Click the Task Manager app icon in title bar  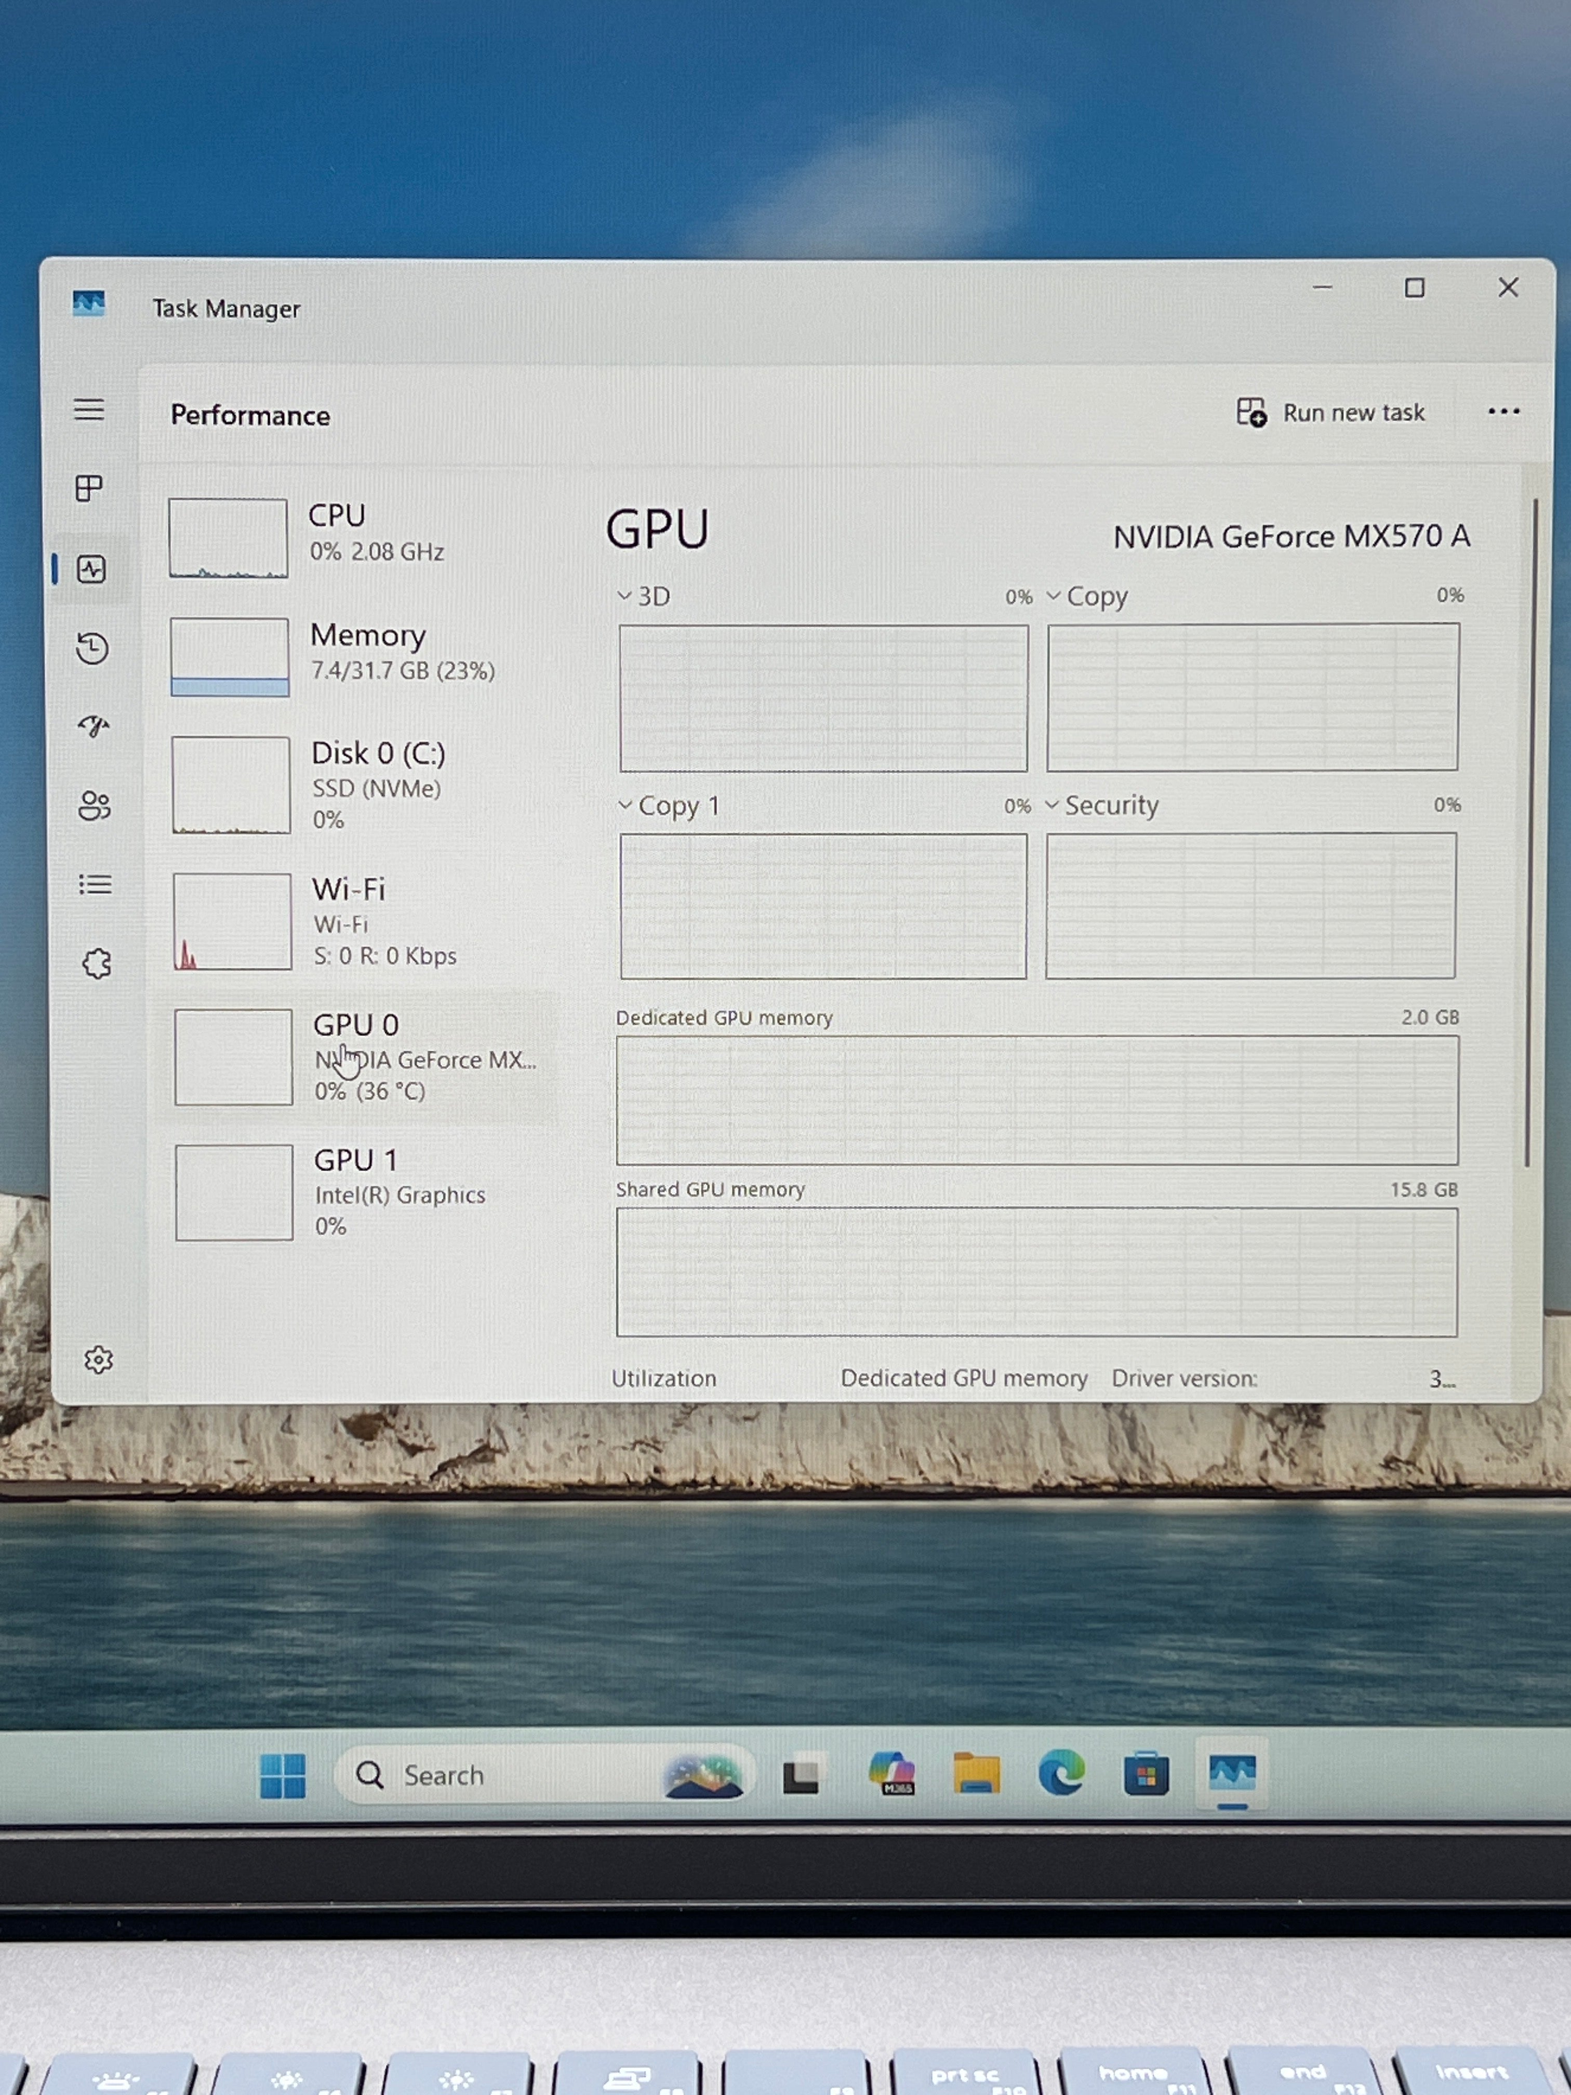click(x=89, y=304)
